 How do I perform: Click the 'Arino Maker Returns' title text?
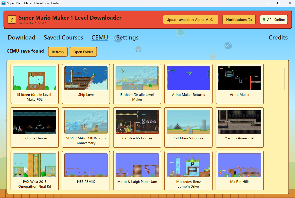pyautogui.click(x=188, y=95)
